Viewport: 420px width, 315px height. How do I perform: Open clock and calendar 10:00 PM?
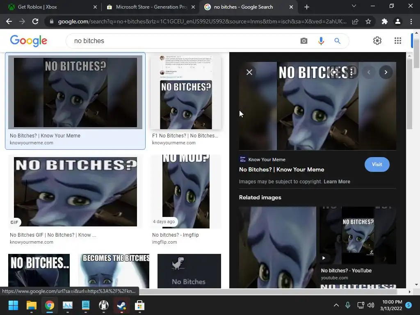pyautogui.click(x=391, y=305)
